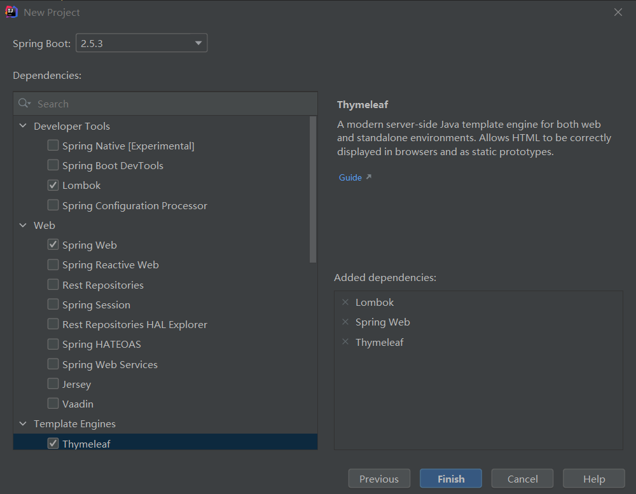636x494 pixels.
Task: Click Finish to create the project
Action: coord(451,479)
